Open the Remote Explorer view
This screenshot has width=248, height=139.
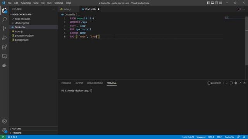(x=4, y=56)
